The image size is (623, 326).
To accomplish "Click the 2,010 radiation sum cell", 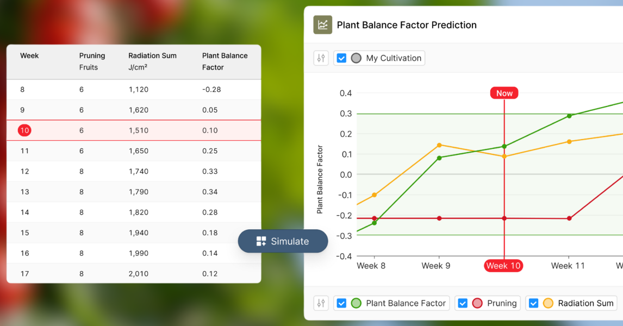I will coord(138,274).
